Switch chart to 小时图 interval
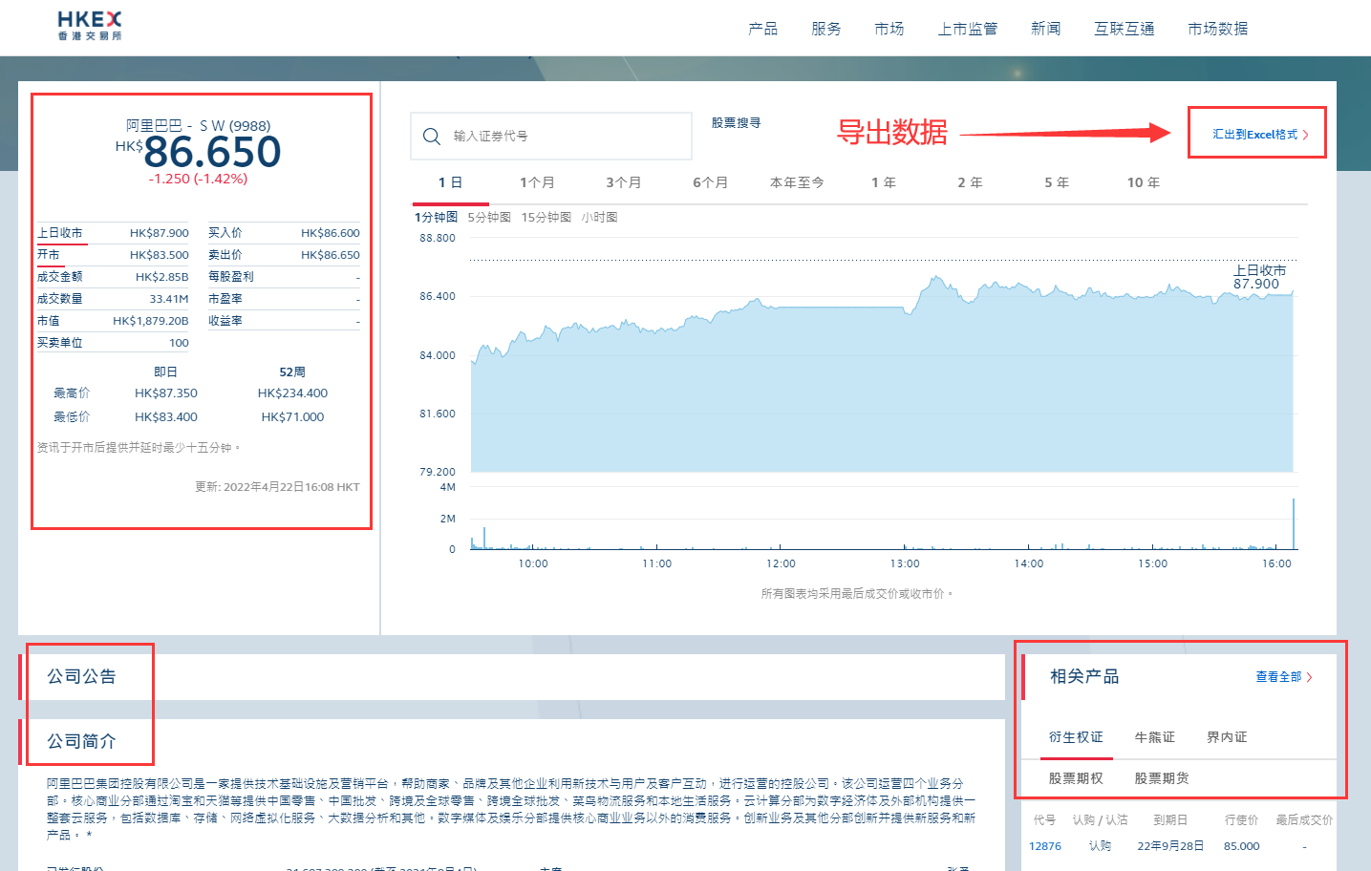 point(599,218)
